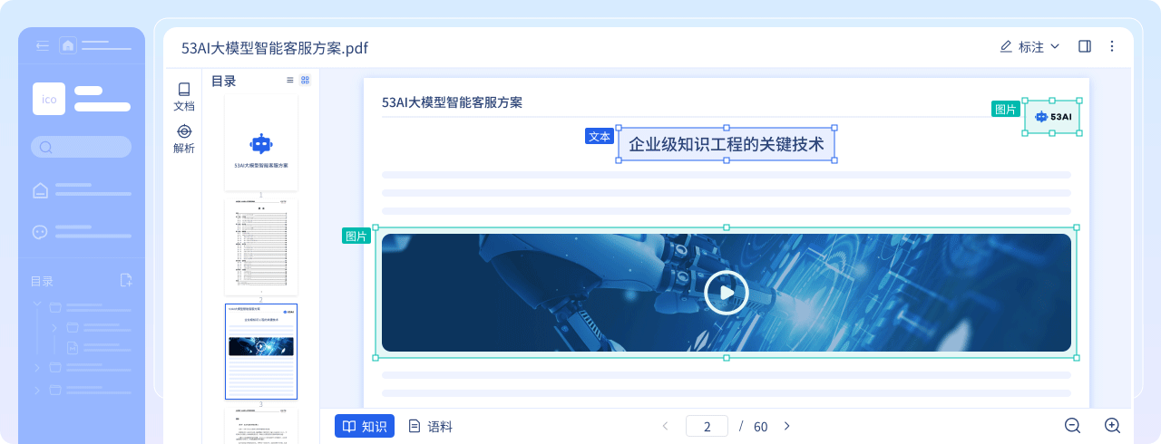The image size is (1161, 444).
Task: Add new file in sidebar 目录
Action: pyautogui.click(x=126, y=281)
